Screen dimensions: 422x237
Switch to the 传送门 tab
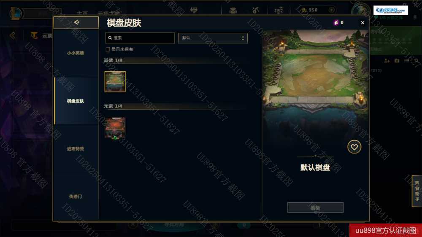(x=76, y=197)
